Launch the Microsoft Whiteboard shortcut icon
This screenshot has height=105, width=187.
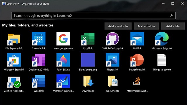(x=63, y=81)
